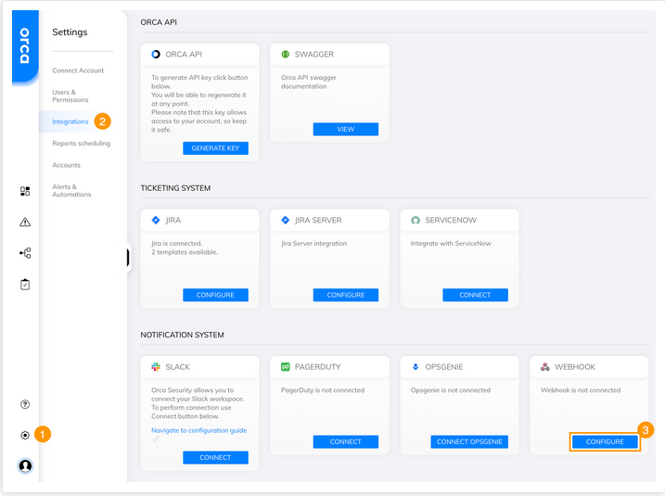Image resolution: width=665 pixels, height=496 pixels.
Task: Open the compliance clipboard icon
Action: 25,285
